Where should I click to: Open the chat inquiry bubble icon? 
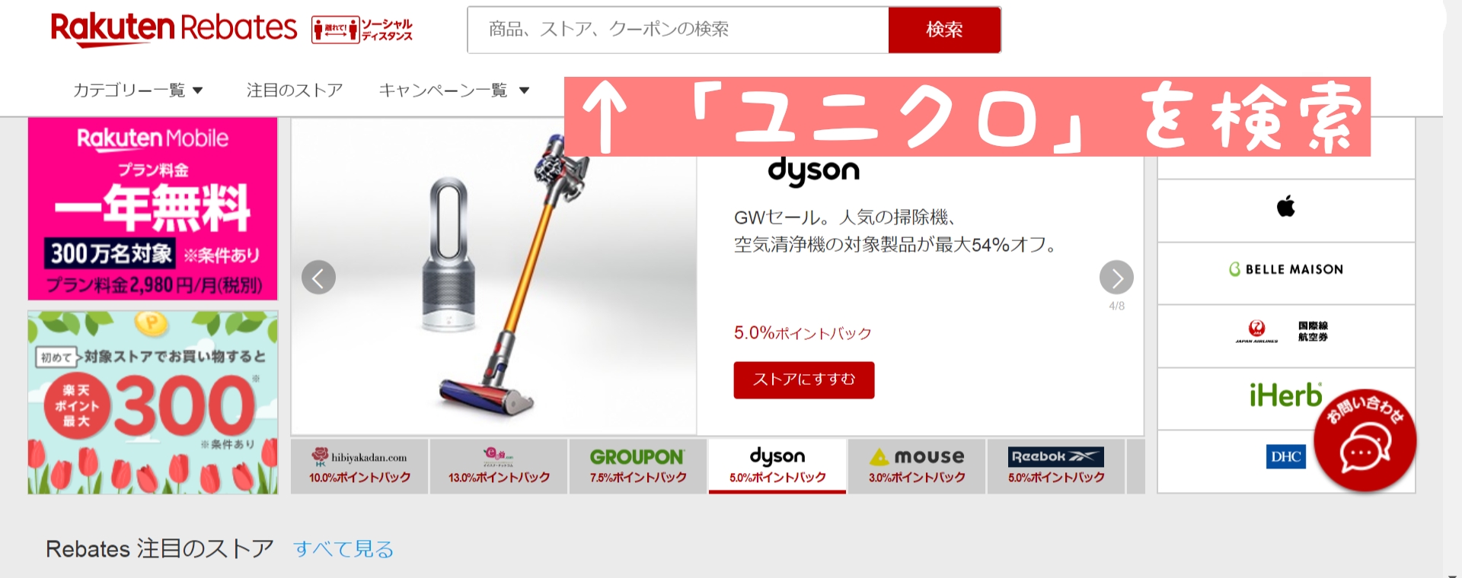[x=1365, y=440]
